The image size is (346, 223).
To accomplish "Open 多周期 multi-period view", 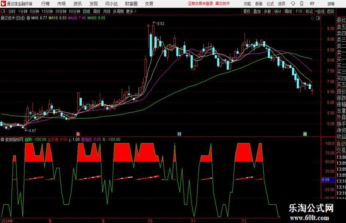I will 118,11.
